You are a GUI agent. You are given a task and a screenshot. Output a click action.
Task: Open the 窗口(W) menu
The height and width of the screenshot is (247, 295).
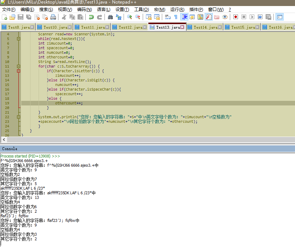(216, 10)
